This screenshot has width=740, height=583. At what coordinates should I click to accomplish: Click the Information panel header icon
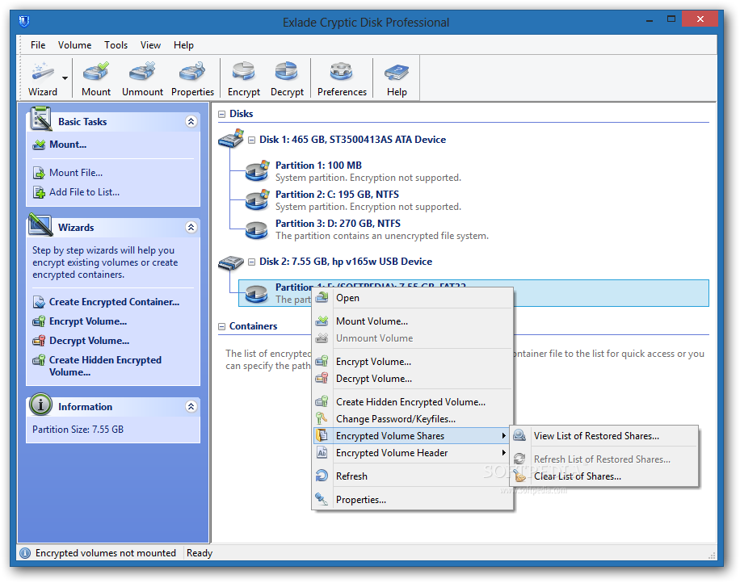[40, 405]
